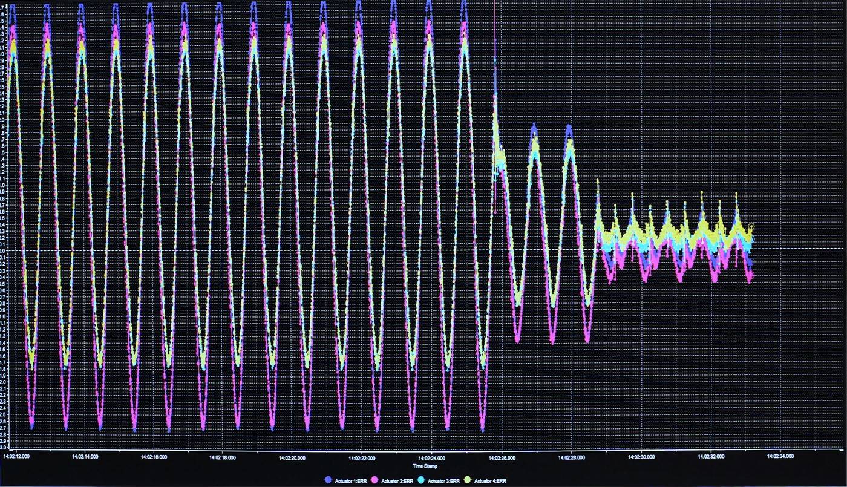Click the 14:02:14.000 axis tick label
847x487 pixels.
pyautogui.click(x=85, y=458)
